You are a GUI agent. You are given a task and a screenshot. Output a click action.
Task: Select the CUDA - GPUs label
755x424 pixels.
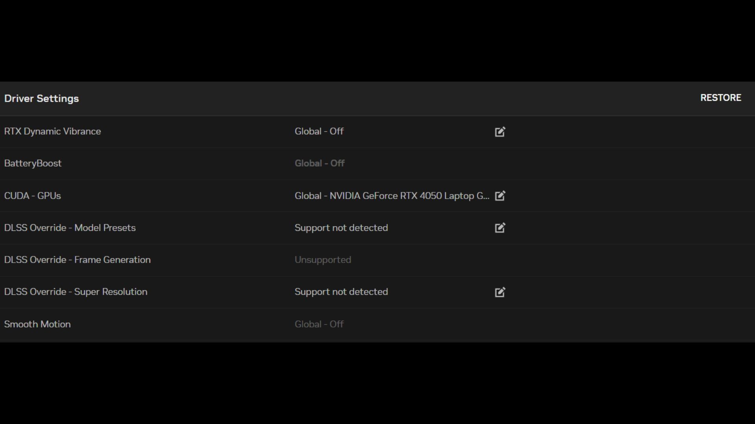[32, 196]
